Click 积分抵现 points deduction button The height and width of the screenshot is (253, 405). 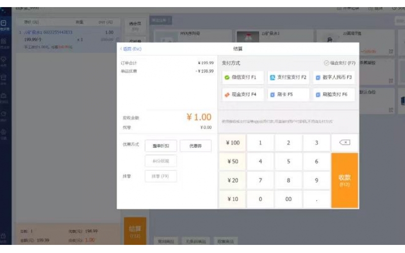tap(160, 161)
